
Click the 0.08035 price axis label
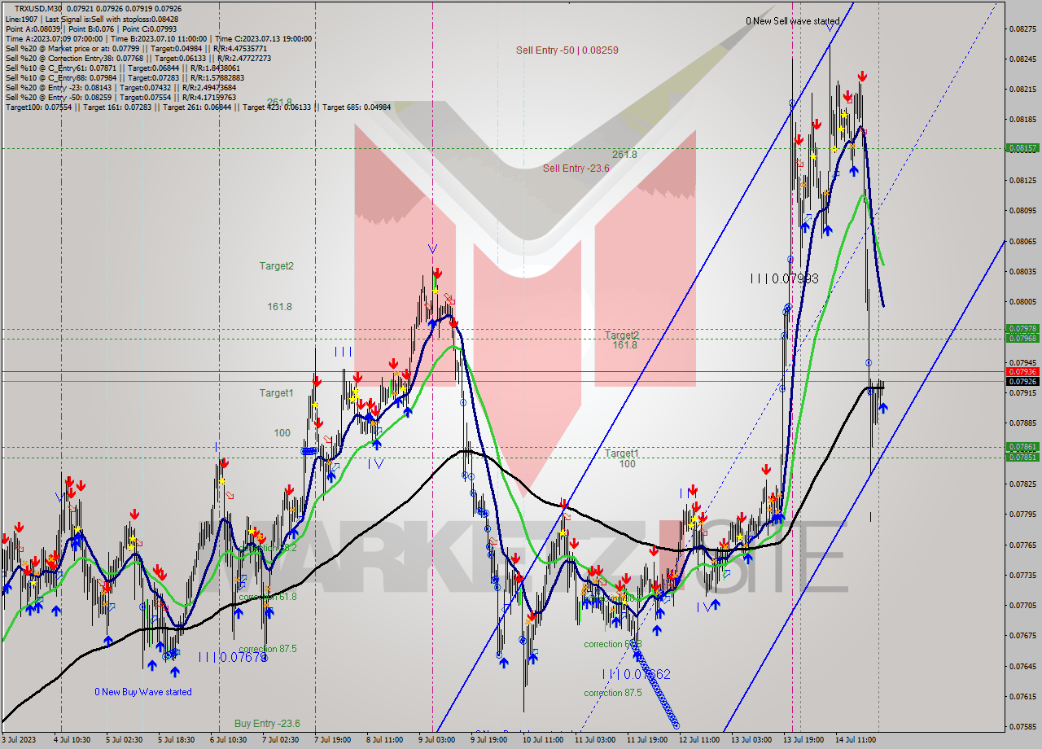[1022, 271]
